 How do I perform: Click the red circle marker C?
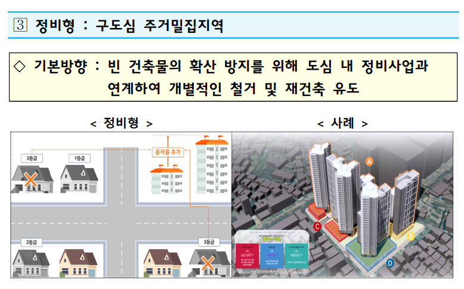pyautogui.click(x=317, y=226)
